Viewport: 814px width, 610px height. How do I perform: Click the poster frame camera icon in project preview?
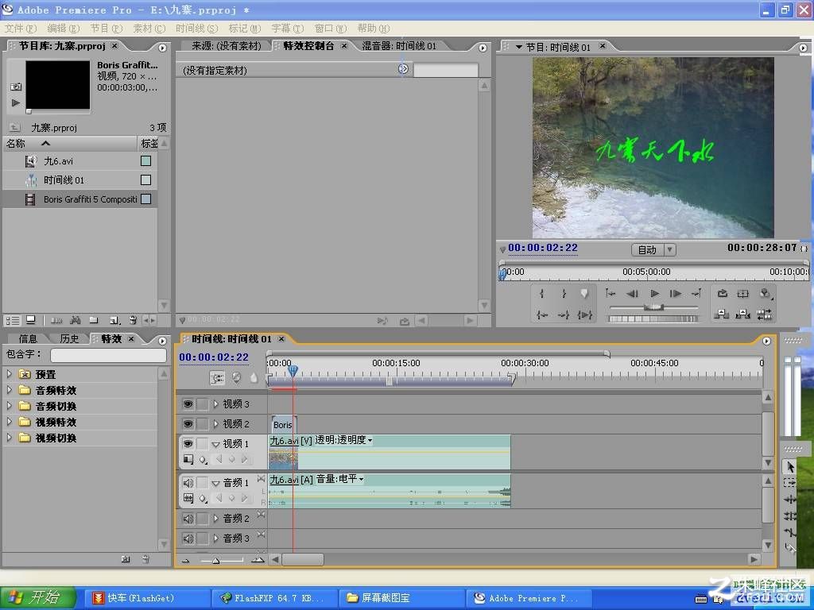[x=16, y=87]
